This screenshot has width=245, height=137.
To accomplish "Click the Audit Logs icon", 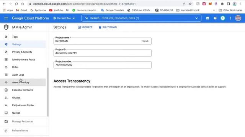I will (x=6, y=75).
